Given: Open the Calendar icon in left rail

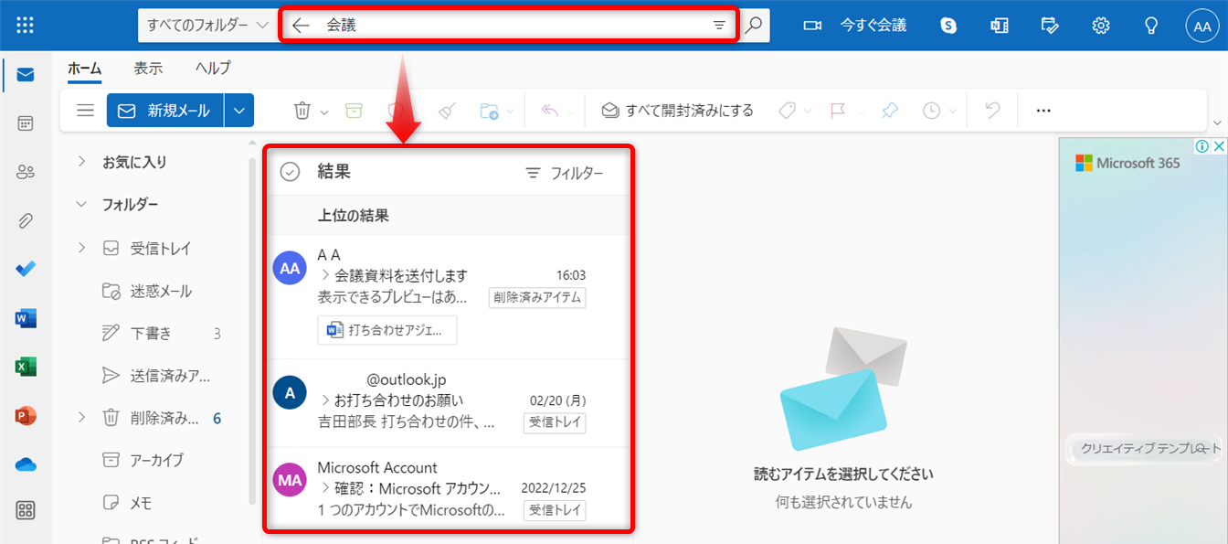Looking at the screenshot, I should [25, 123].
